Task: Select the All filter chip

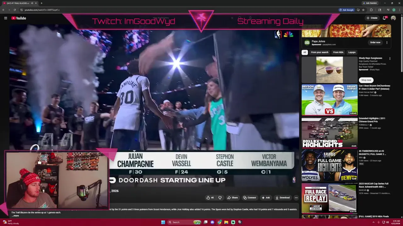Action: coord(304,52)
